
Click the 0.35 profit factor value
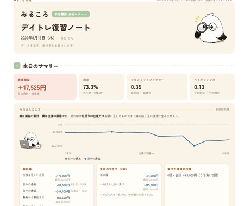(136, 87)
